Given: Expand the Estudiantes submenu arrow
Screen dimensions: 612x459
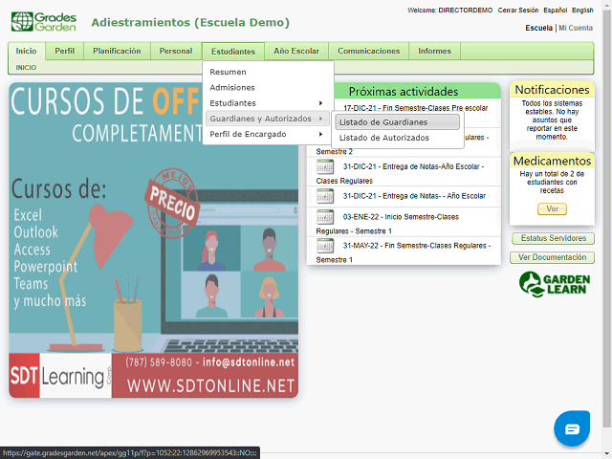Looking at the screenshot, I should tap(321, 103).
